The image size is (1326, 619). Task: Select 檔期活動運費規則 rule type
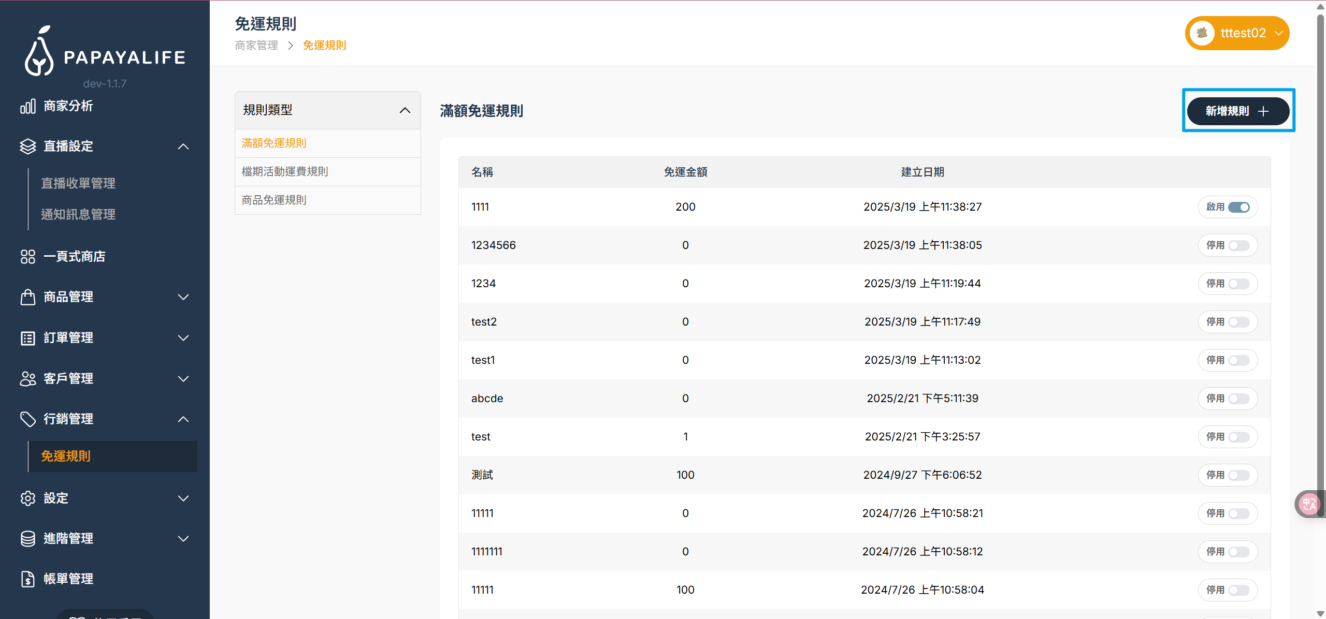[x=285, y=171]
